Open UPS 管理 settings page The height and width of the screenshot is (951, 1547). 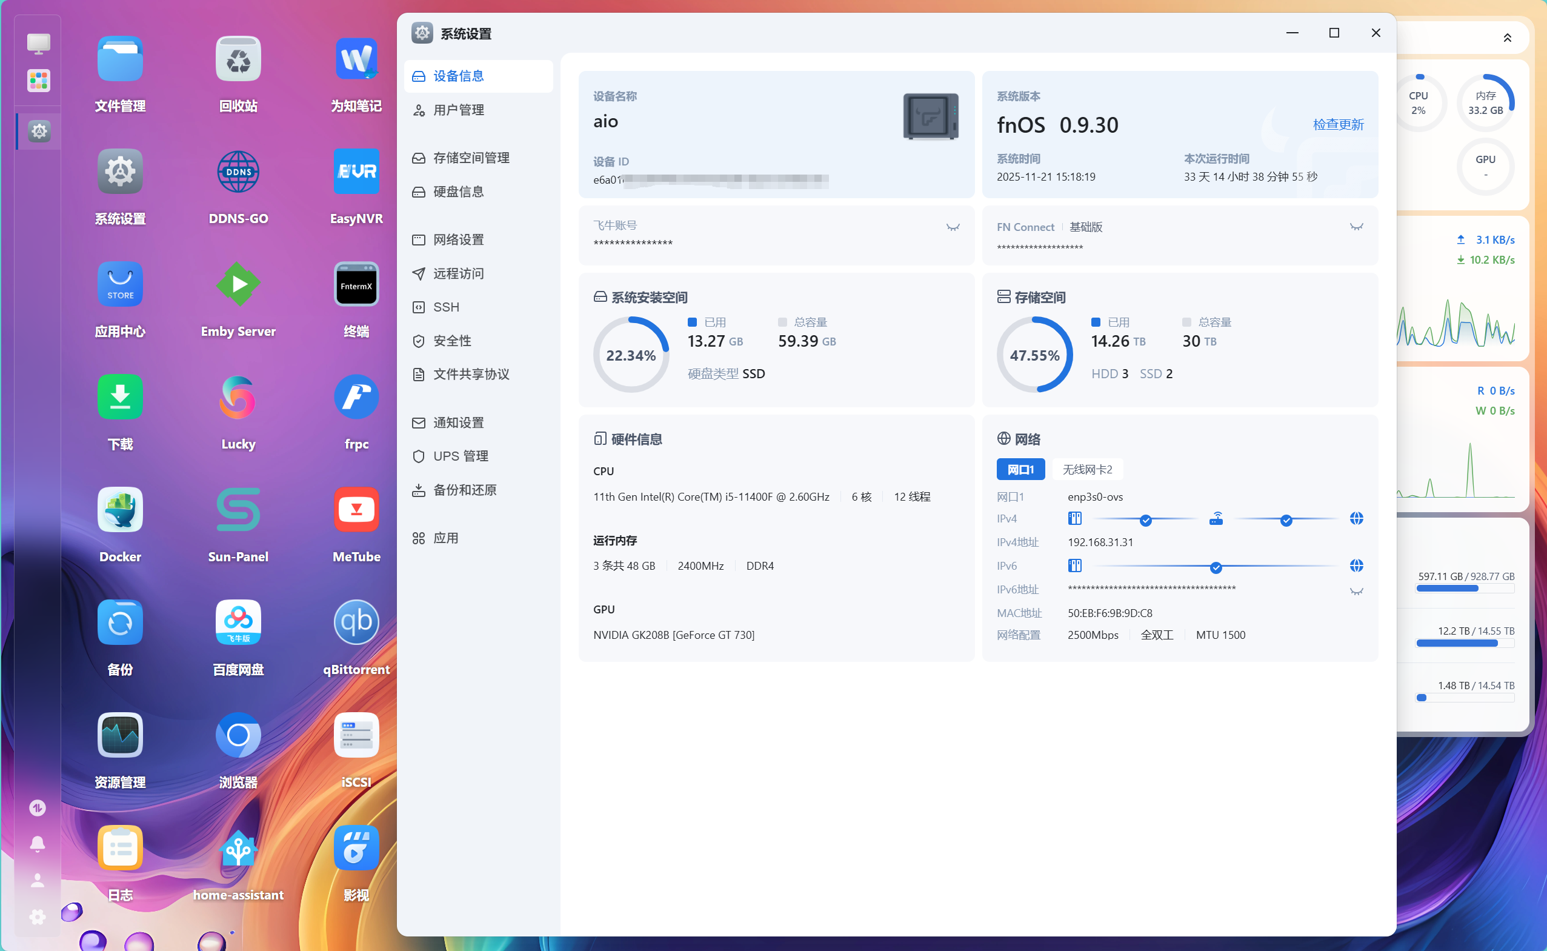[x=460, y=456]
